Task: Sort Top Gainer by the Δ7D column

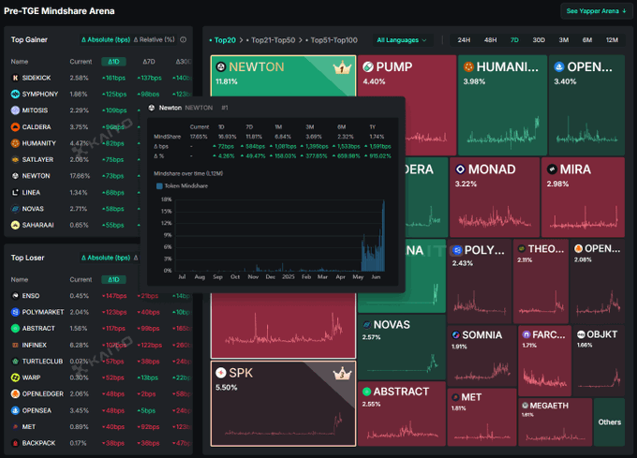Action: 148,61
